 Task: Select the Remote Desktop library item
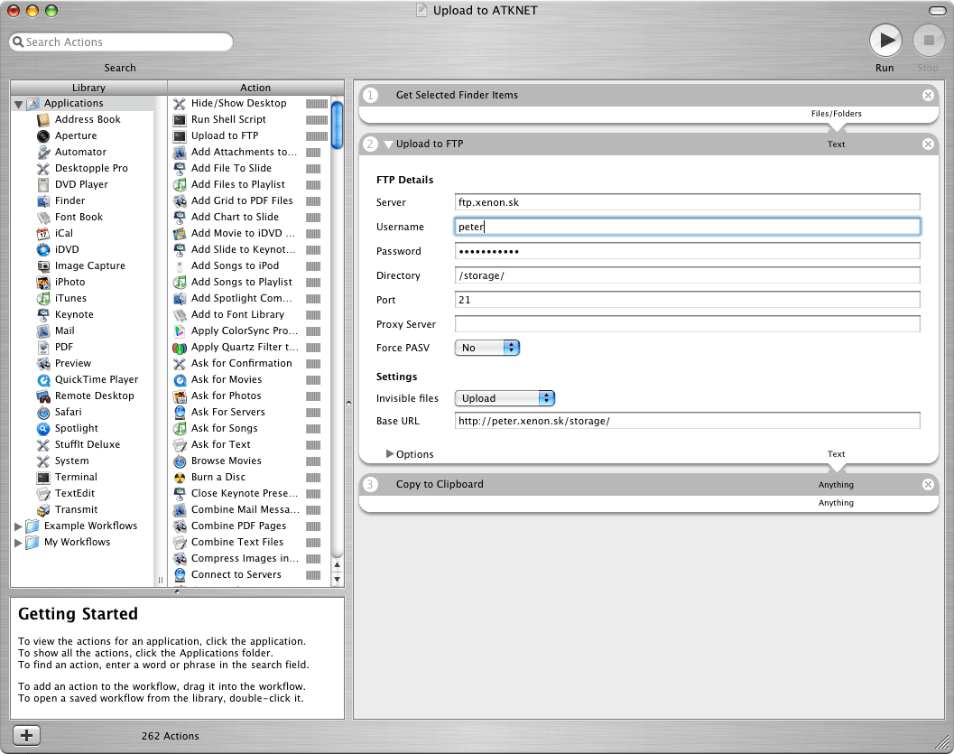point(82,396)
